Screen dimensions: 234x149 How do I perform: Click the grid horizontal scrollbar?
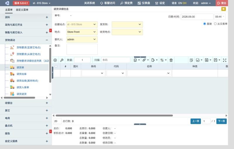pyautogui.click(x=114, y=116)
